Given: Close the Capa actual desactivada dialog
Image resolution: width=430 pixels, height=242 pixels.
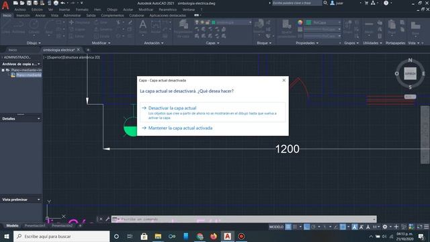Looking at the screenshot, I should coord(284,80).
